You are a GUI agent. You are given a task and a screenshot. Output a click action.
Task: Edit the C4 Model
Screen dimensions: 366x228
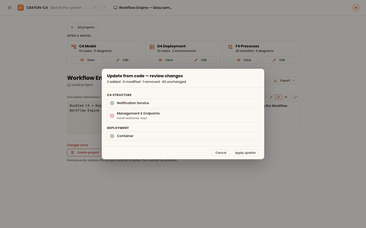coord(122,60)
